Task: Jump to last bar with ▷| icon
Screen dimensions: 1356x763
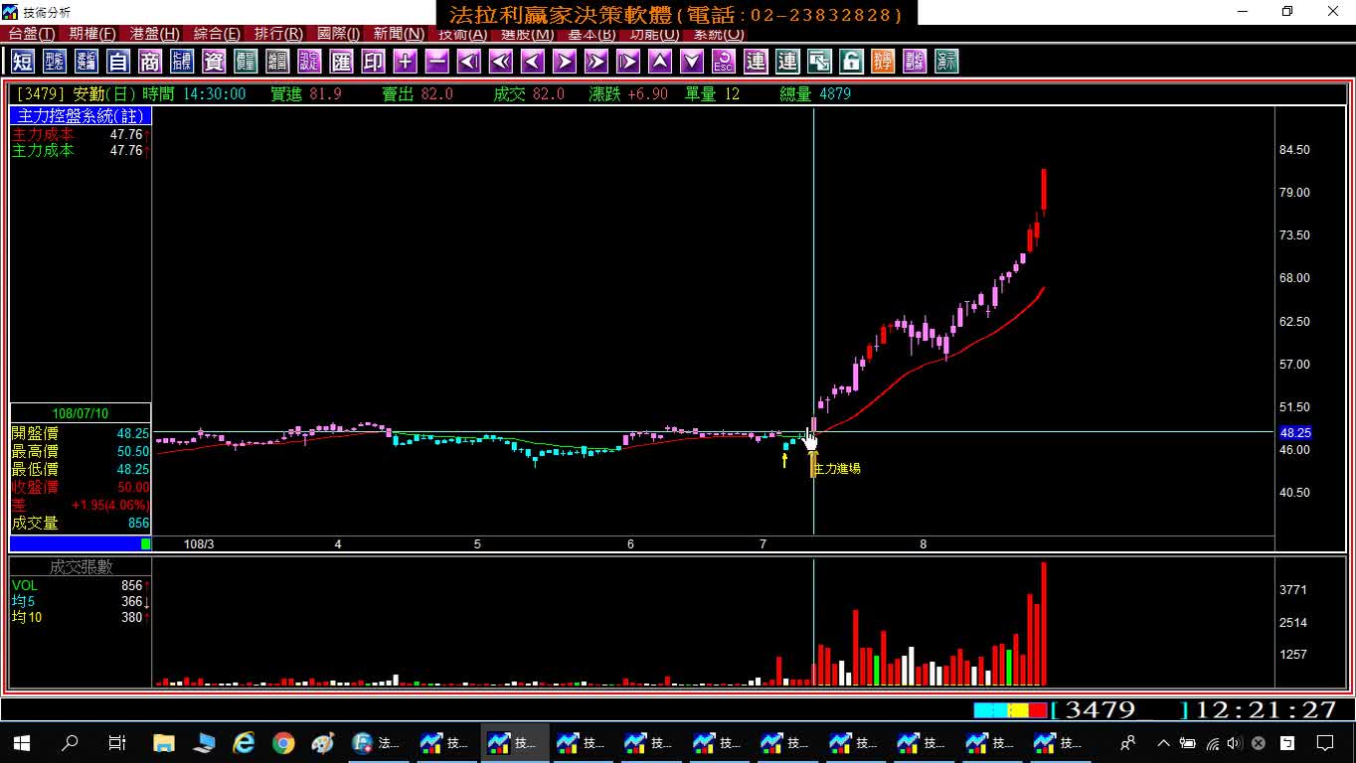Action: pos(627,62)
